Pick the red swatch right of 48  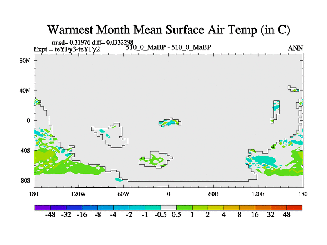pos(294,208)
